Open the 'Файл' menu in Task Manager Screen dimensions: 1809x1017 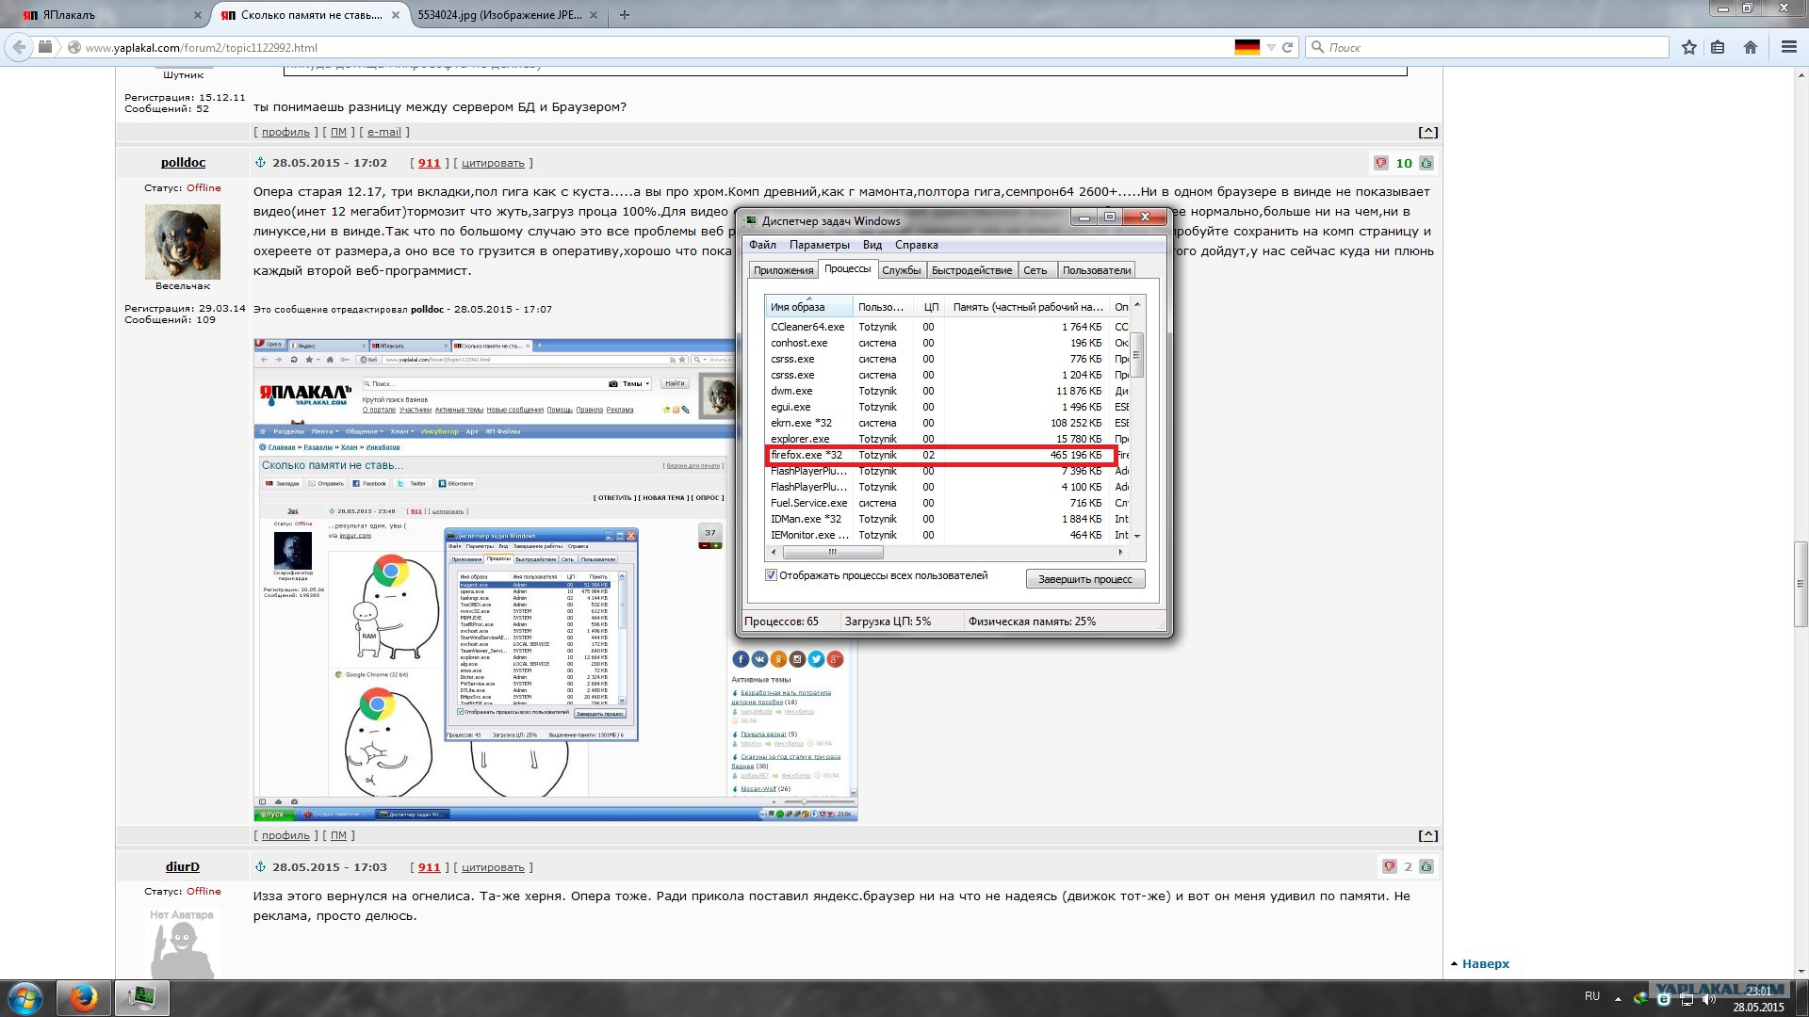762,245
